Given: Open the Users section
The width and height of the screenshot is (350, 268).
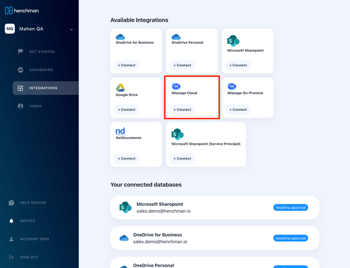Looking at the screenshot, I should pyautogui.click(x=35, y=107).
